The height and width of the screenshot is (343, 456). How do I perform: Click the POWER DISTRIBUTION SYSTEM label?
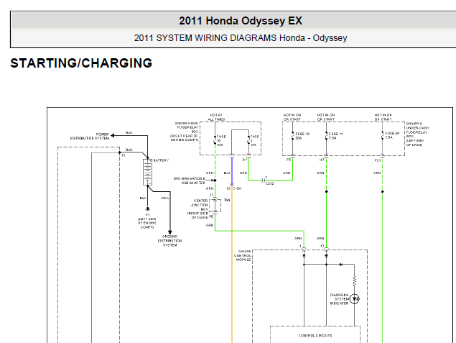coord(90,137)
